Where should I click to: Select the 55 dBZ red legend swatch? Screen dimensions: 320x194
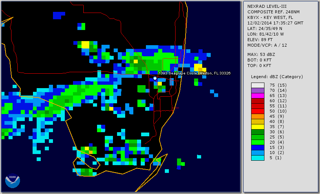[258, 106]
